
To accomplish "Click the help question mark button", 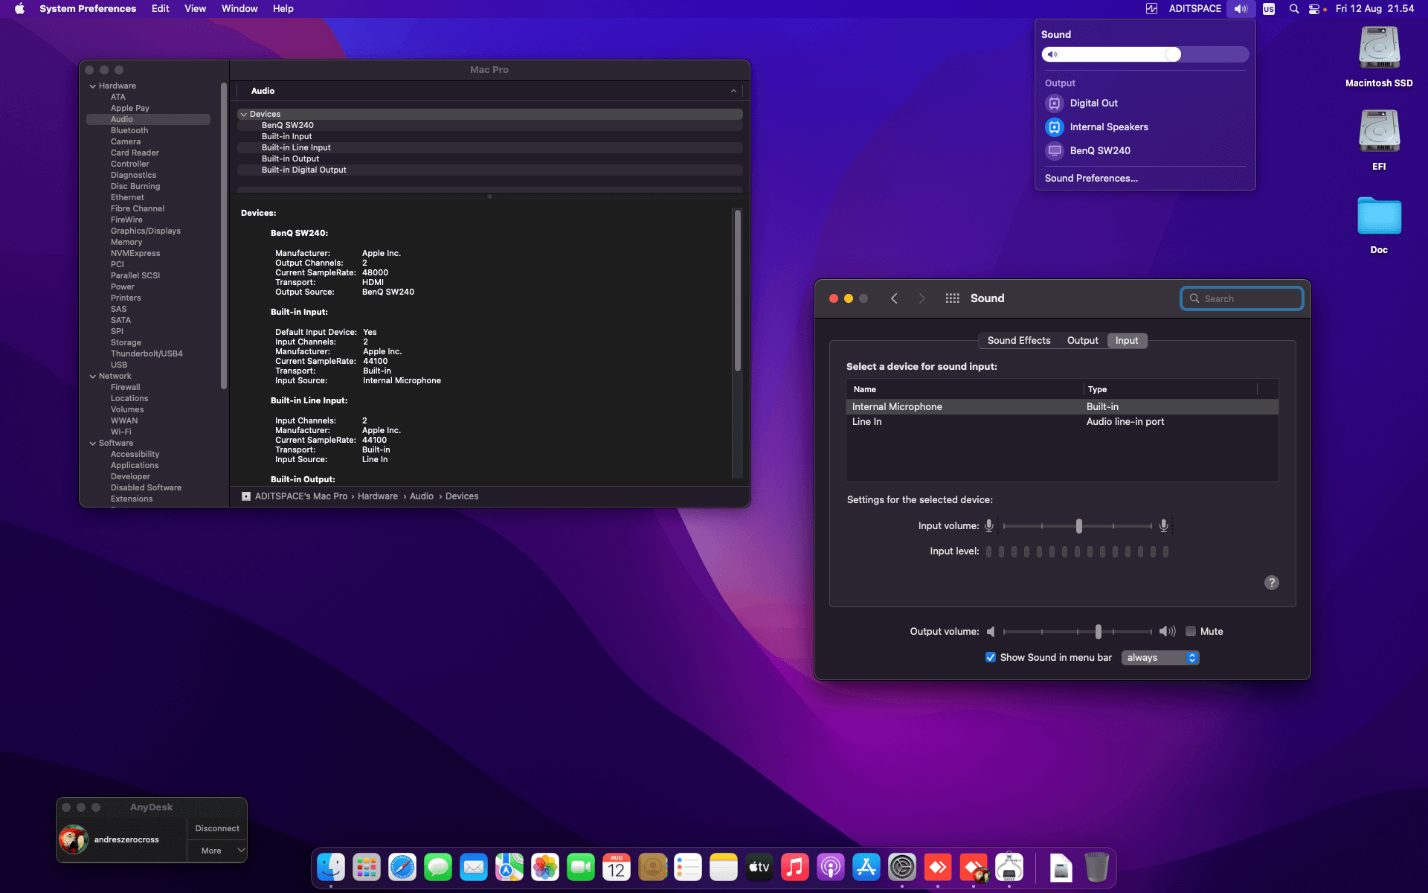I will [x=1272, y=583].
